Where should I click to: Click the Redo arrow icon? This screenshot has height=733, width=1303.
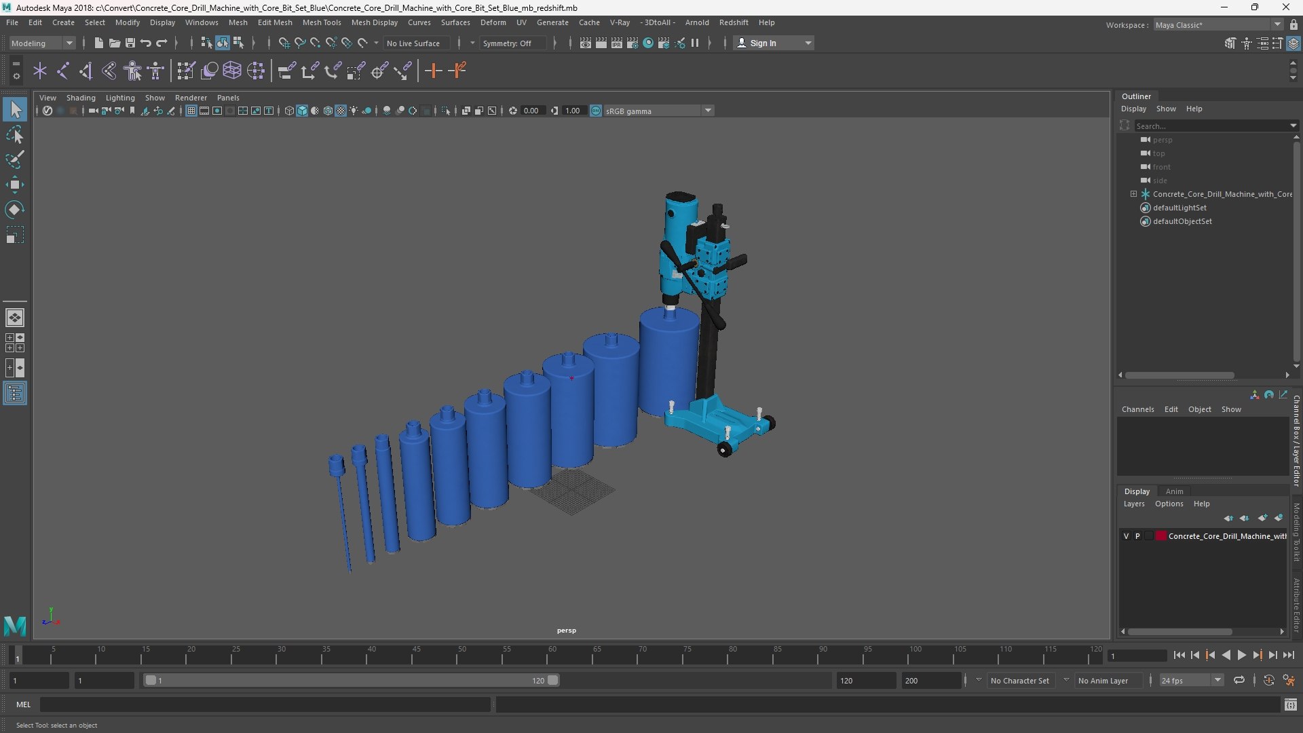click(162, 43)
